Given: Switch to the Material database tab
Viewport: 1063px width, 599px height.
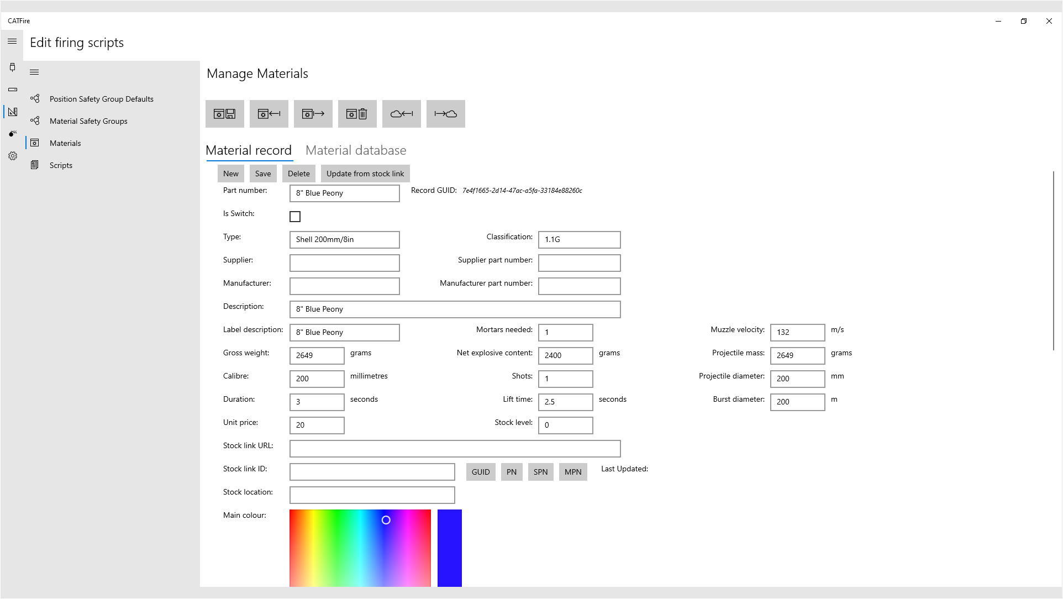Looking at the screenshot, I should [x=356, y=150].
